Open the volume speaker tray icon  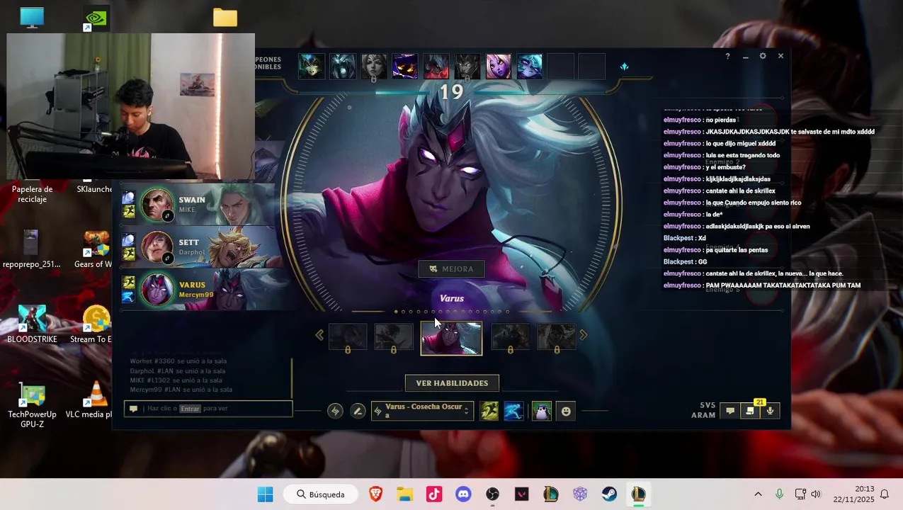pyautogui.click(x=816, y=494)
